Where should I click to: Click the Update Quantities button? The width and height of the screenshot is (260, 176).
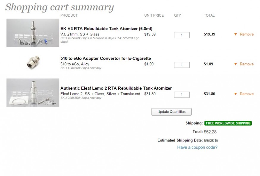(171, 112)
